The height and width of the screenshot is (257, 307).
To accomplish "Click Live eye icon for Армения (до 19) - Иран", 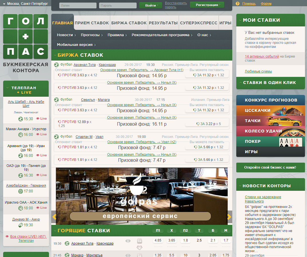I will pyautogui.click(x=38, y=155).
